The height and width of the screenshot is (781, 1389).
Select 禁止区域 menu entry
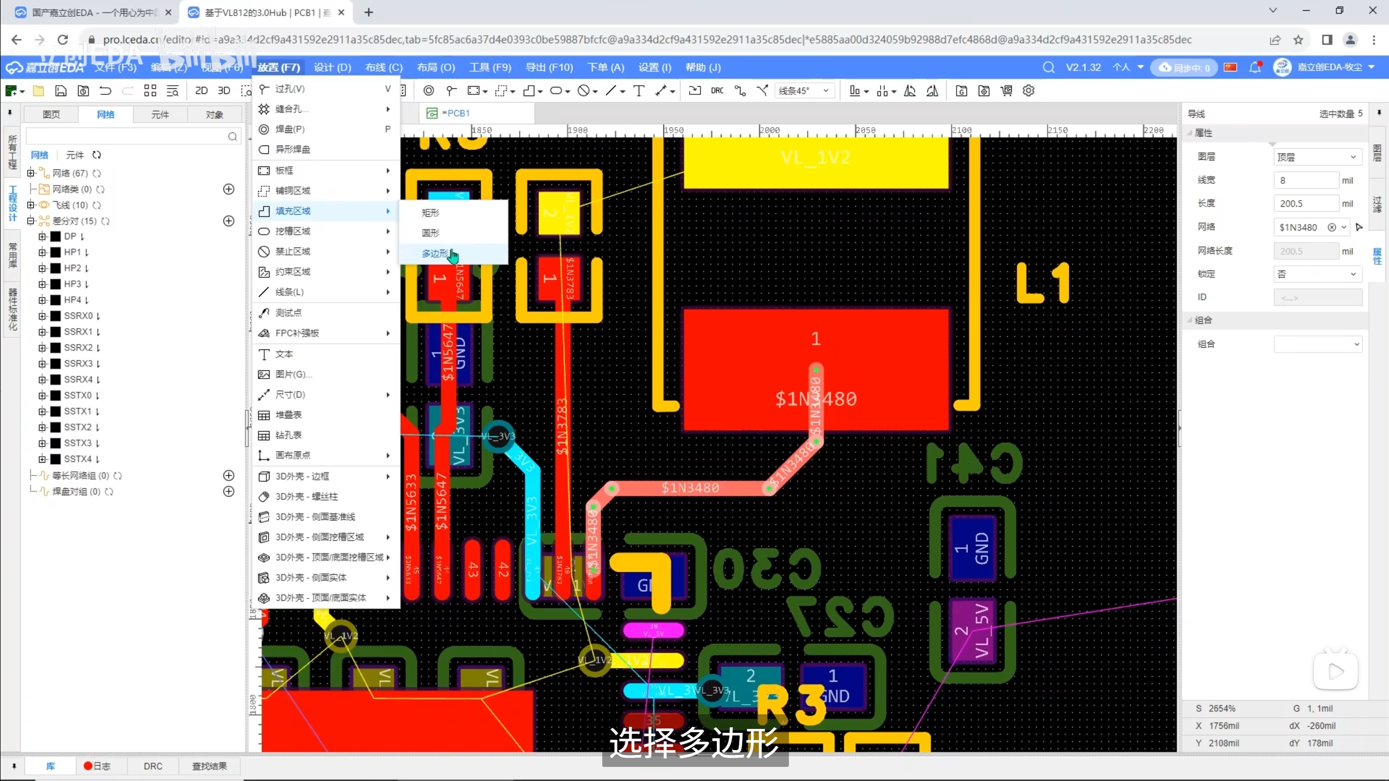pos(293,251)
